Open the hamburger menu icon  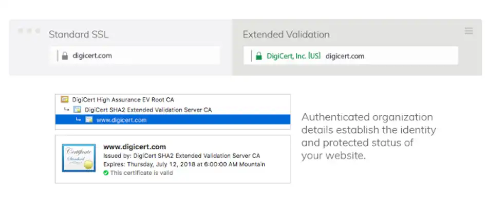click(x=468, y=31)
